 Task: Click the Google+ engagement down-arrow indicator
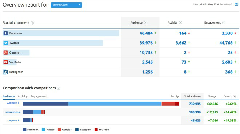point(235,52)
